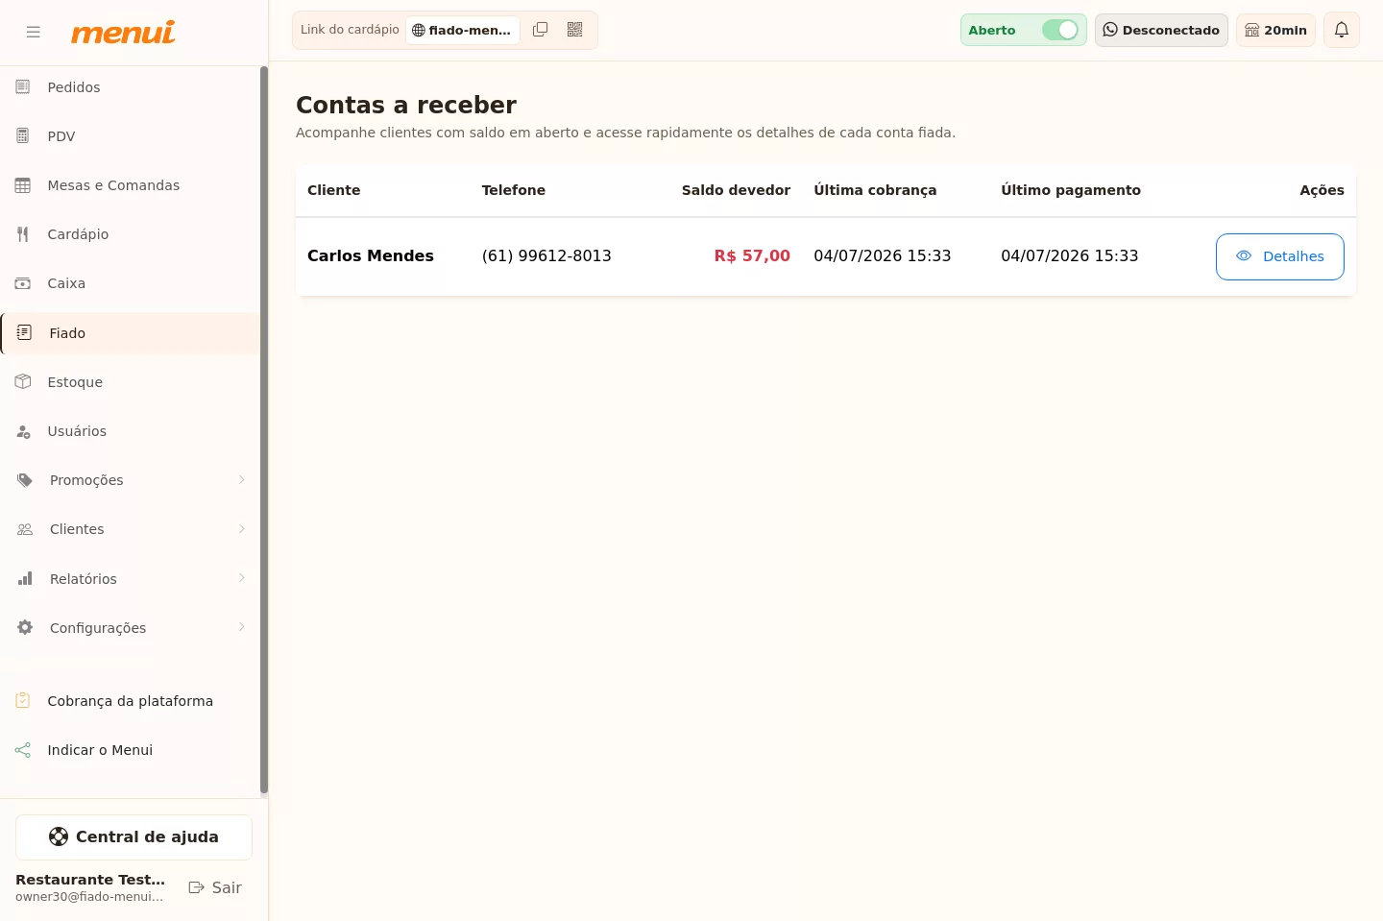Copy the cardápio link icon
This screenshot has height=921, width=1383.
click(x=541, y=30)
